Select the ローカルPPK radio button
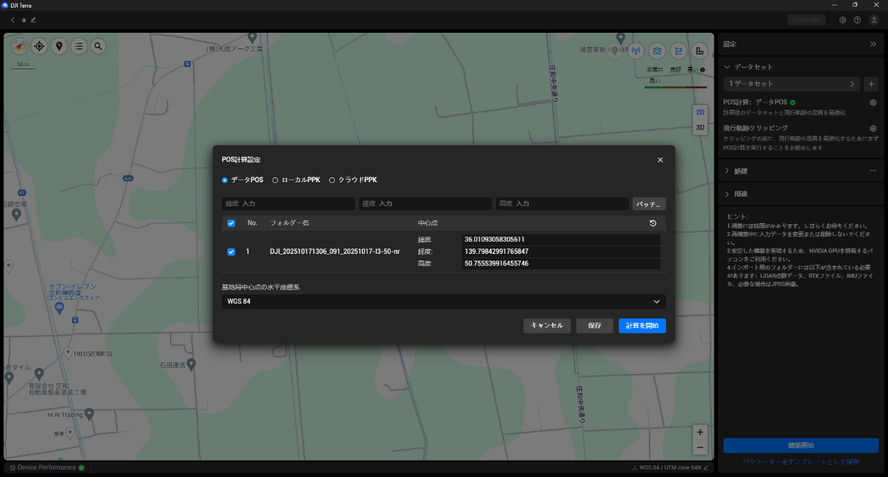 coord(275,180)
